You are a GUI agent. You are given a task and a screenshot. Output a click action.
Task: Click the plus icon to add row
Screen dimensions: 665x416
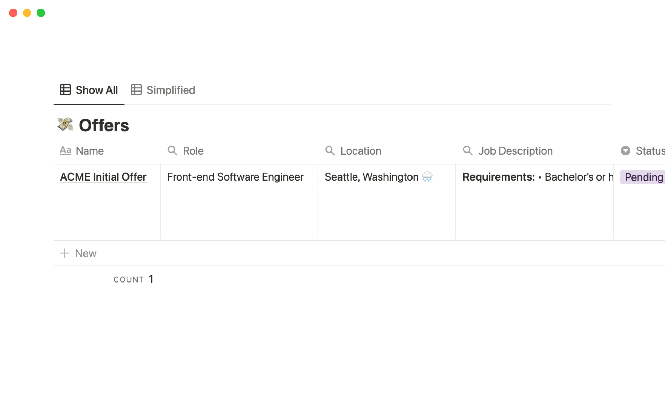point(64,253)
